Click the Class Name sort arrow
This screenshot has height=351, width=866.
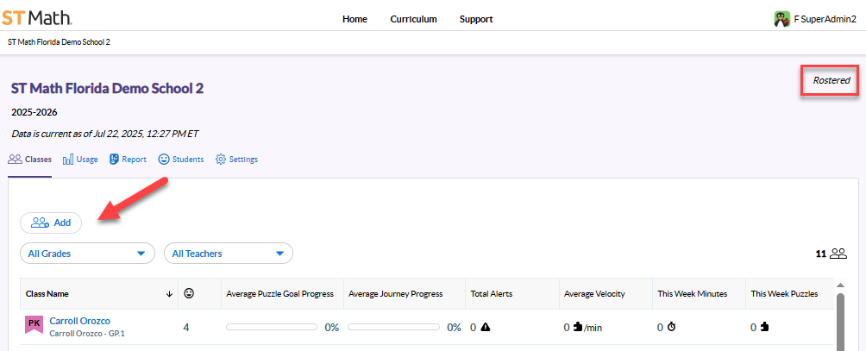point(169,294)
